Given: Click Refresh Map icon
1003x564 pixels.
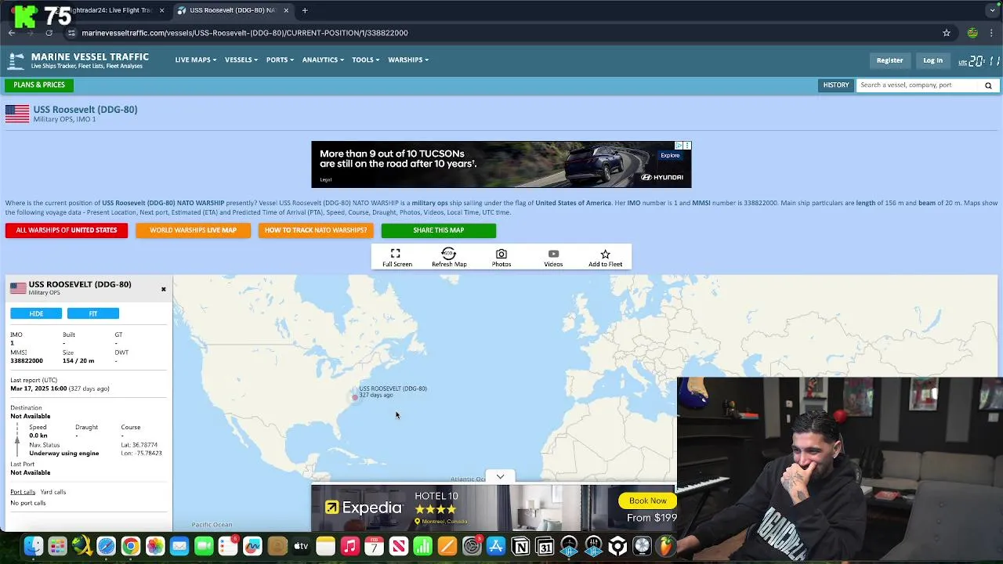Looking at the screenshot, I should point(448,254).
